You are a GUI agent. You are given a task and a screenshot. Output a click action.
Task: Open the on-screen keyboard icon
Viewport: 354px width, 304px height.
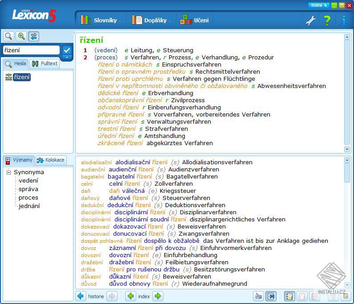[x=258, y=296]
